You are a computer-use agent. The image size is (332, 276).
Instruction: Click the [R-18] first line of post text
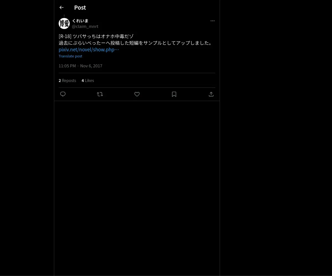pos(96,36)
